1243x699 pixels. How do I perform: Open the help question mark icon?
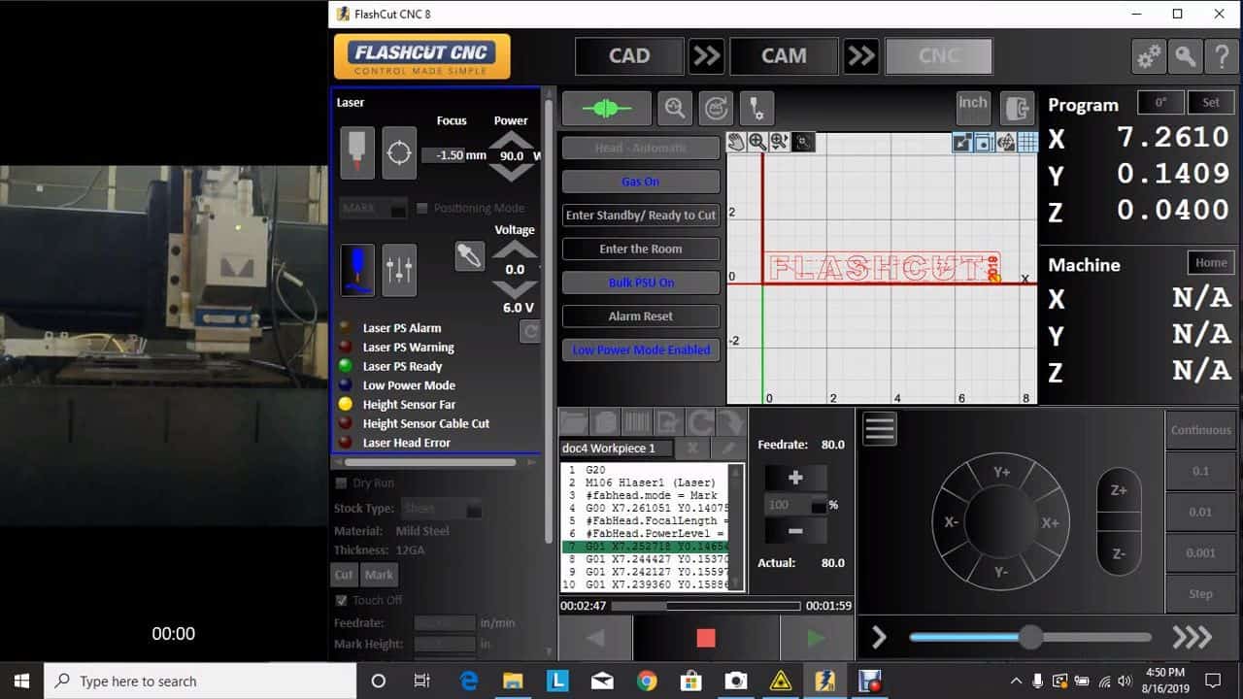(x=1221, y=56)
